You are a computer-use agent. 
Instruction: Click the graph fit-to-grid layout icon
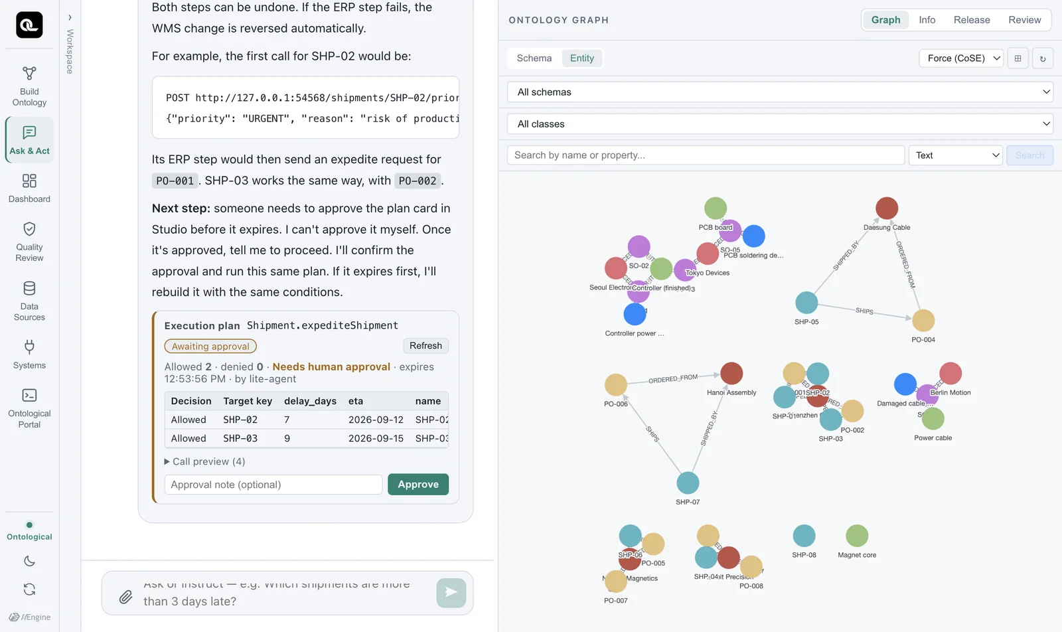point(1018,58)
